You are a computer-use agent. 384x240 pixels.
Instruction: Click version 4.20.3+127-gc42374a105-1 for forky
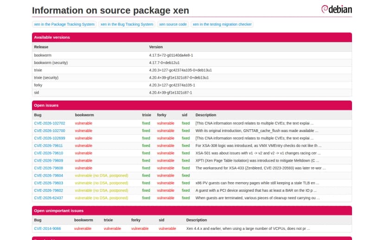[x=172, y=85]
